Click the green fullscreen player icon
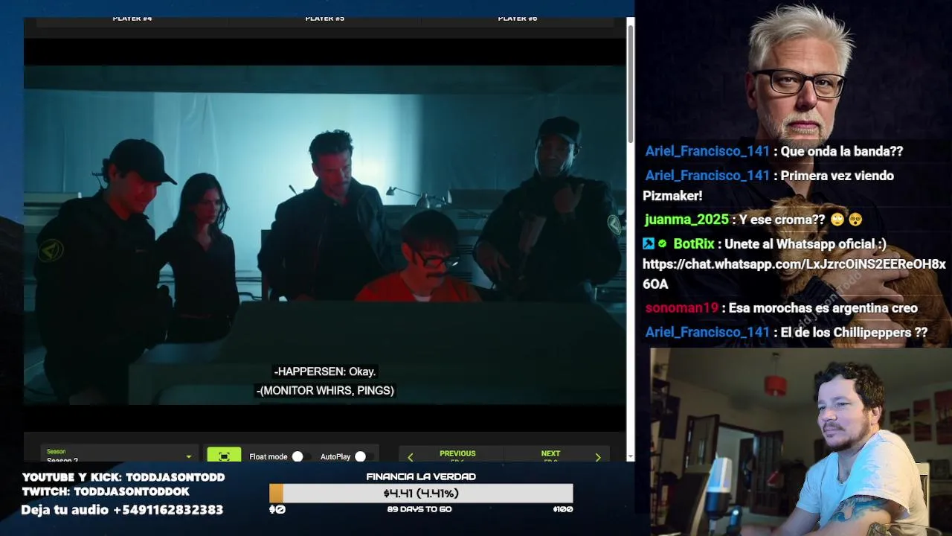 (x=224, y=456)
